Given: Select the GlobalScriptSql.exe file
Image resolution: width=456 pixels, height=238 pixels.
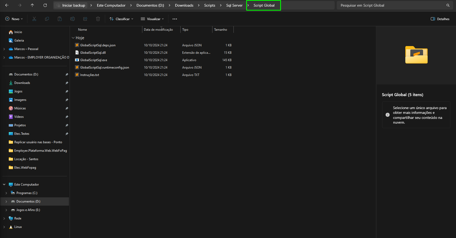Looking at the screenshot, I should tap(94, 60).
